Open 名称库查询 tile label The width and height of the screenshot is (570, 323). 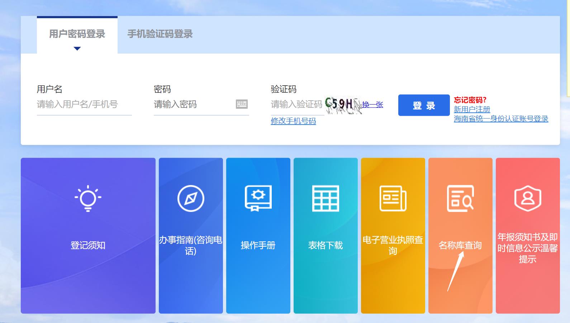click(460, 245)
